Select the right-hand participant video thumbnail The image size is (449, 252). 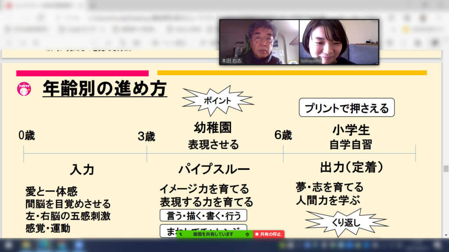tap(339, 42)
